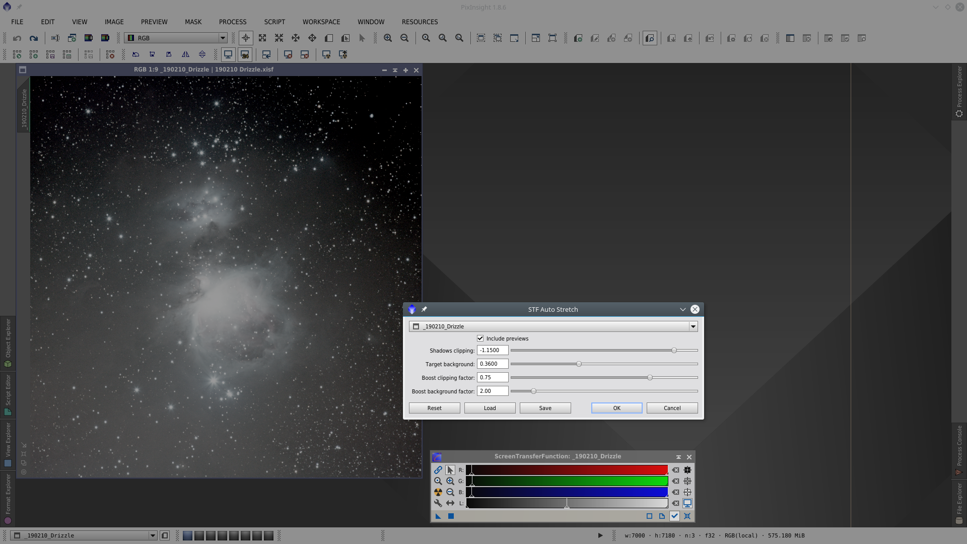Click the Target background slider handle
The image size is (967, 544).
coord(579,364)
